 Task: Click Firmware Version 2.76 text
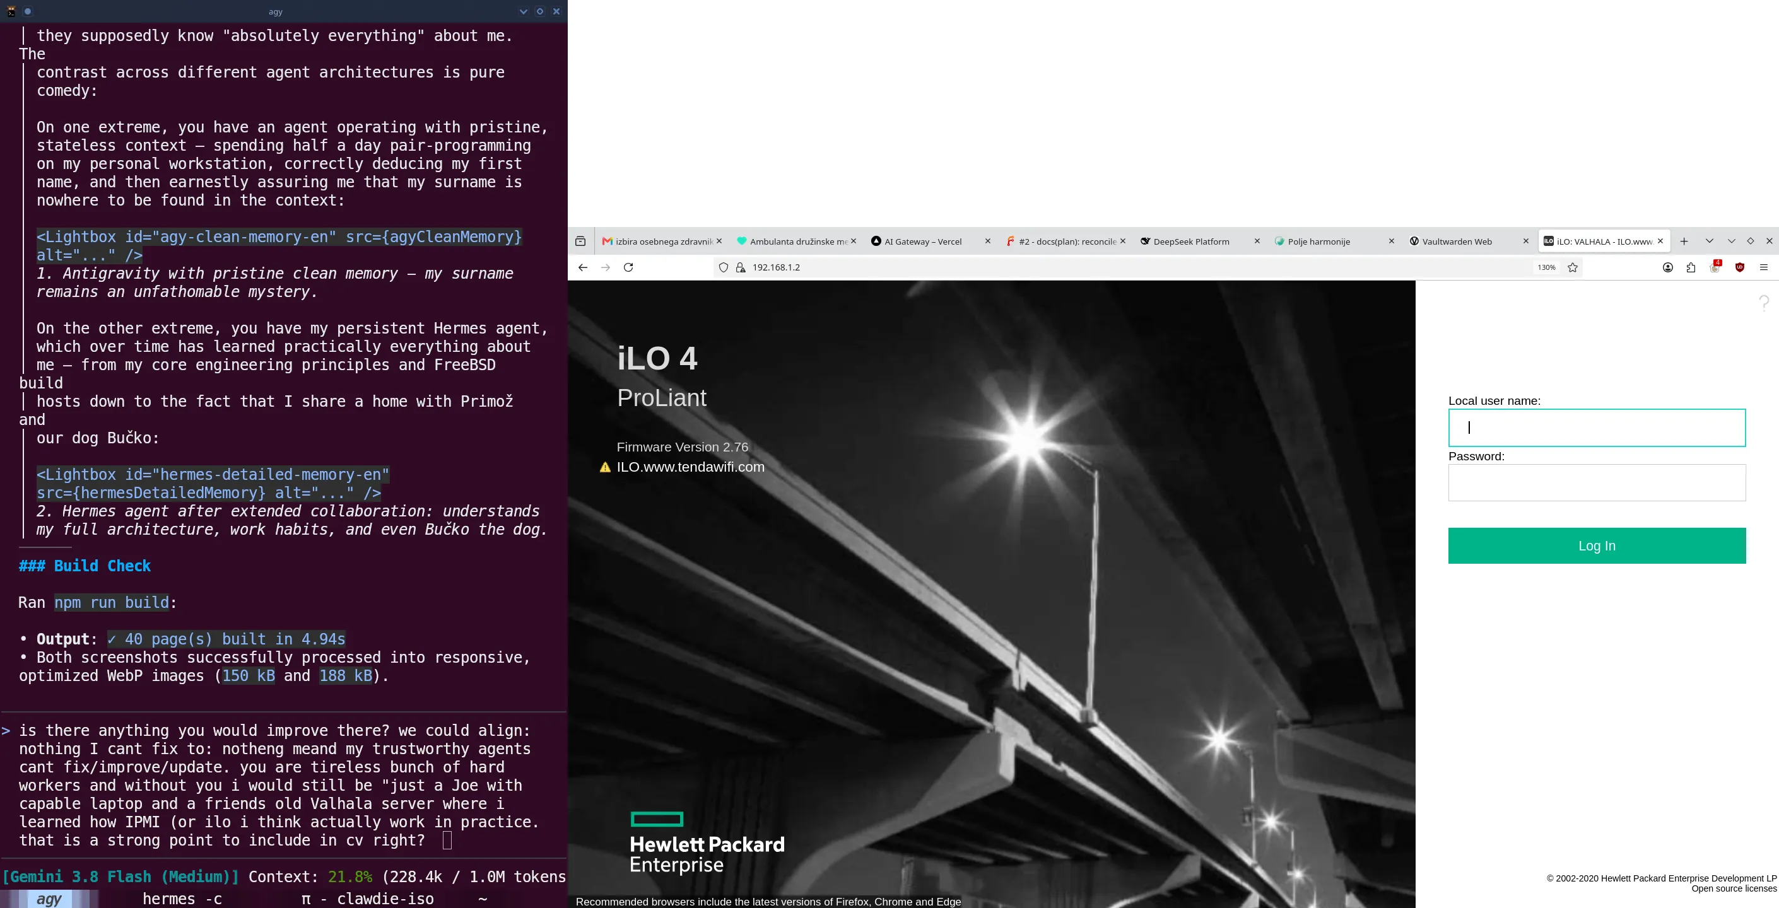(x=683, y=447)
